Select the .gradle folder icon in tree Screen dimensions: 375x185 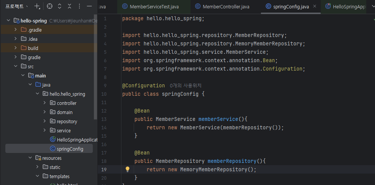coord(23,30)
